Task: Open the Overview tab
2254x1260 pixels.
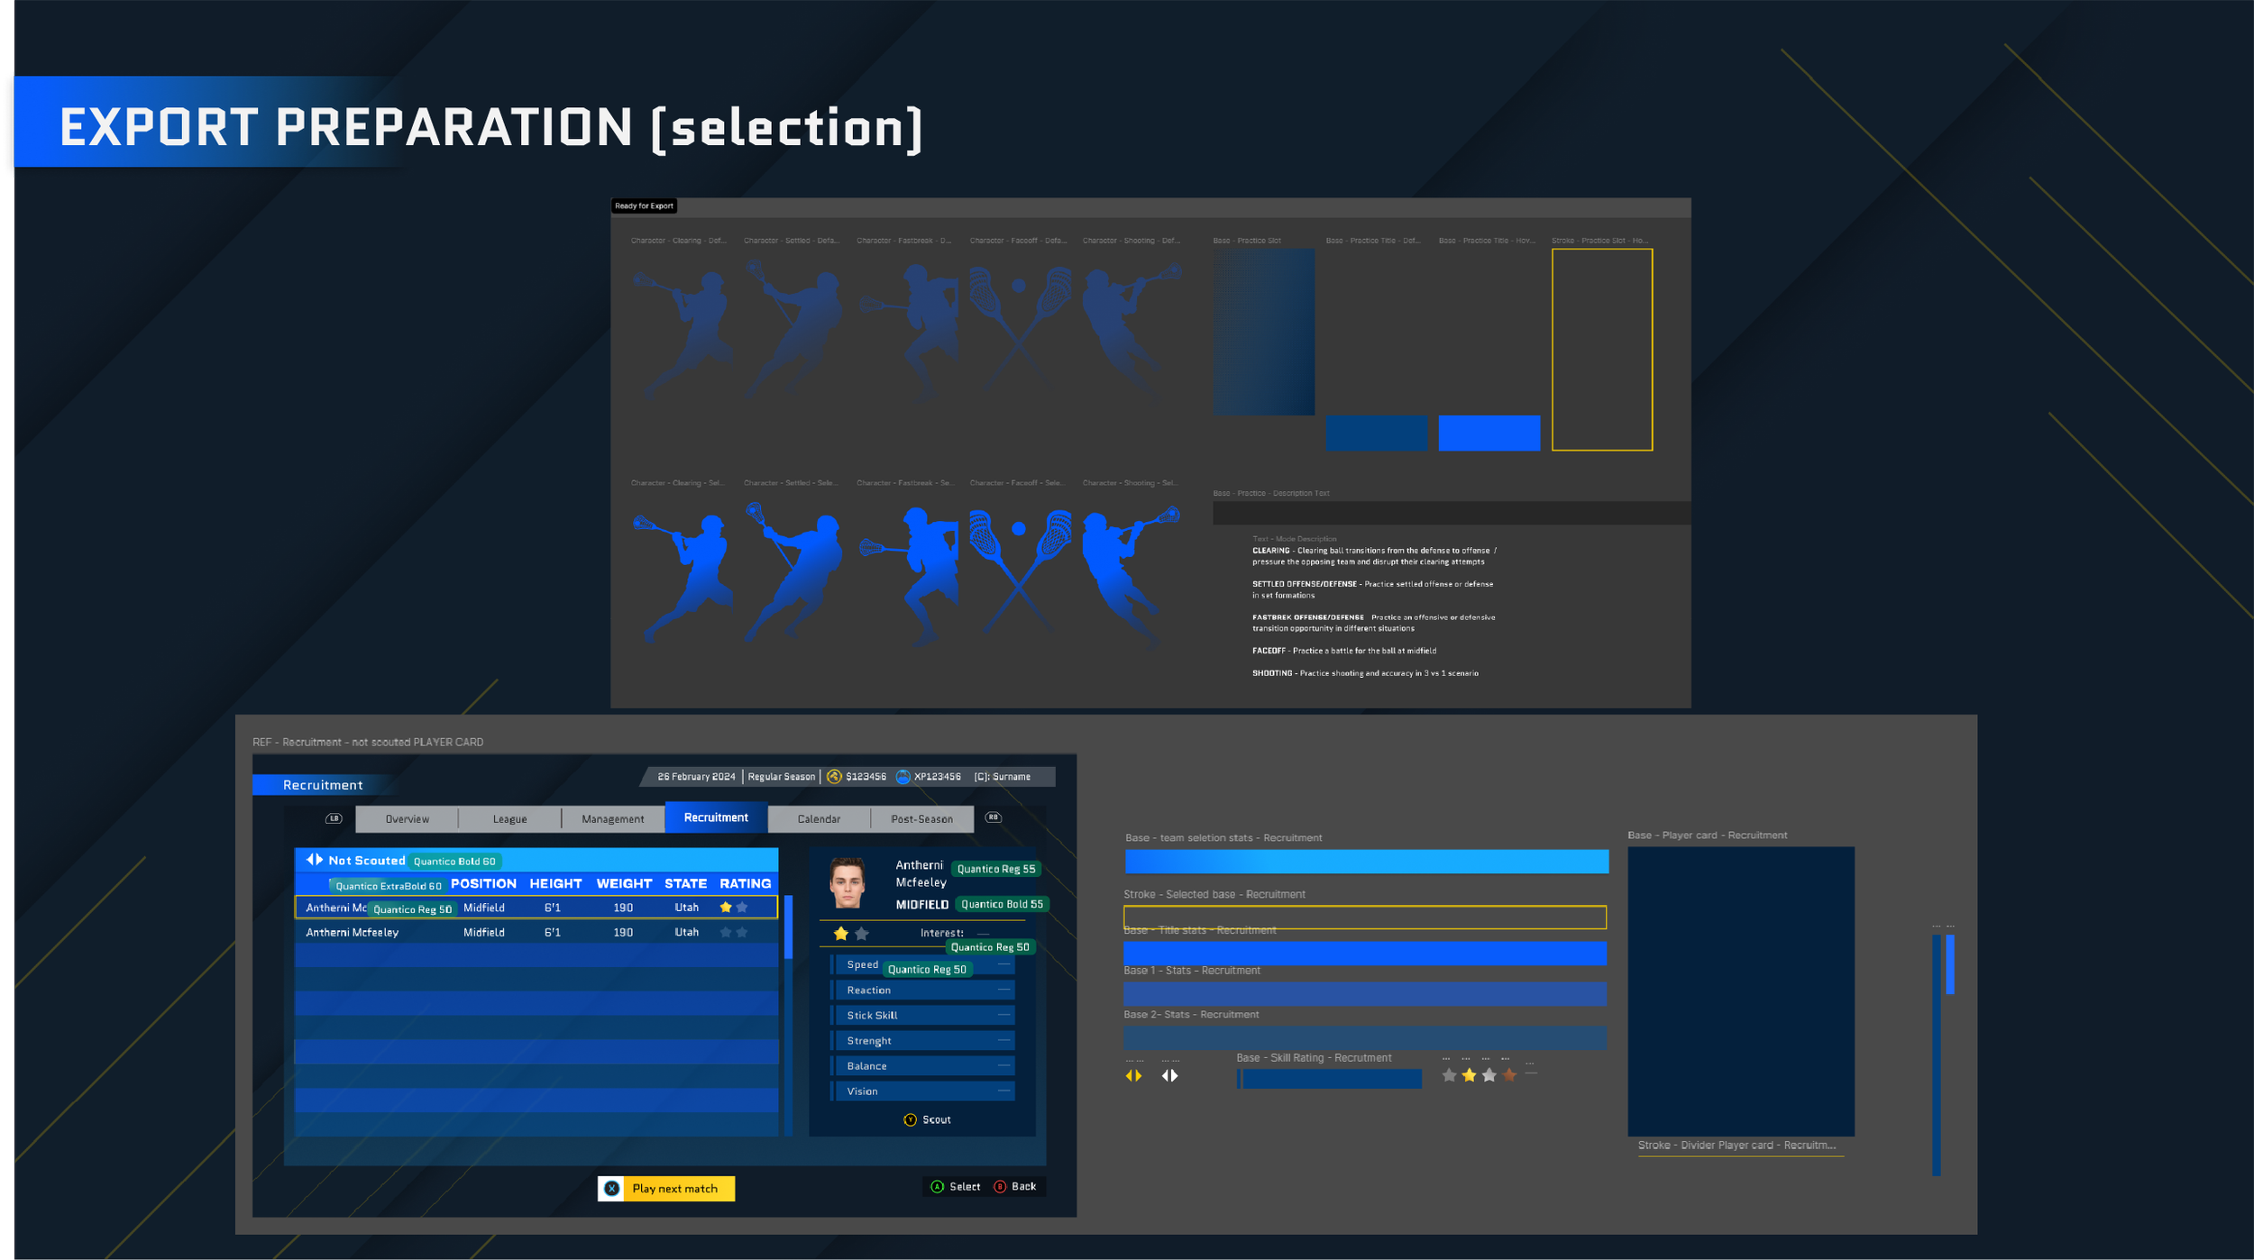Action: pos(407,819)
